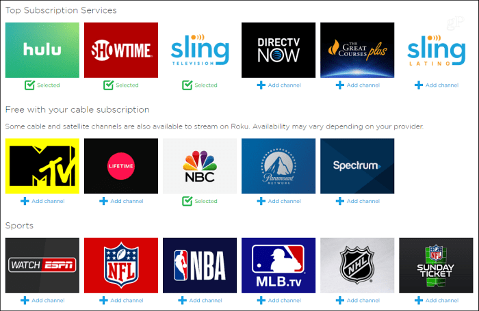
Task: Click the cable and satellite availability description
Action: [x=214, y=126]
